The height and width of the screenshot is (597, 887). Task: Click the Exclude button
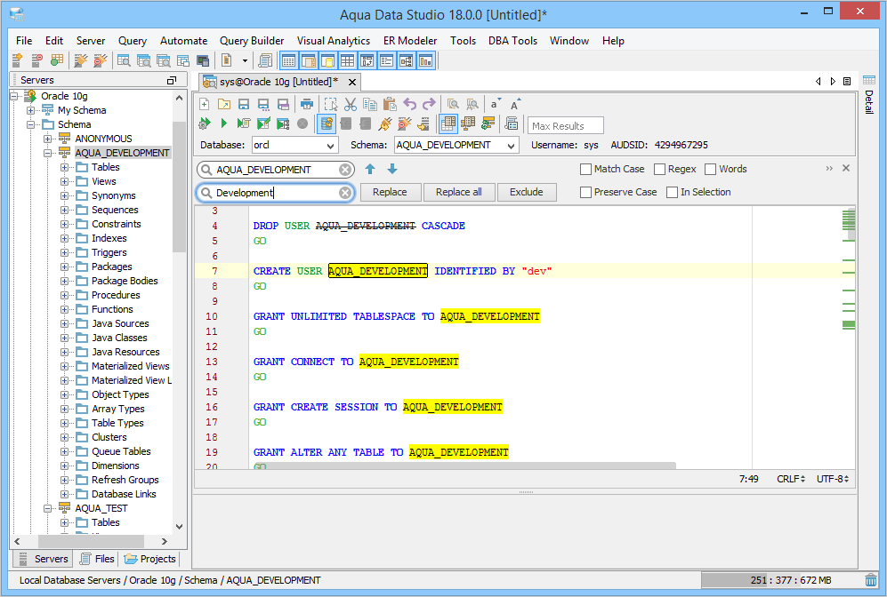[x=526, y=192]
